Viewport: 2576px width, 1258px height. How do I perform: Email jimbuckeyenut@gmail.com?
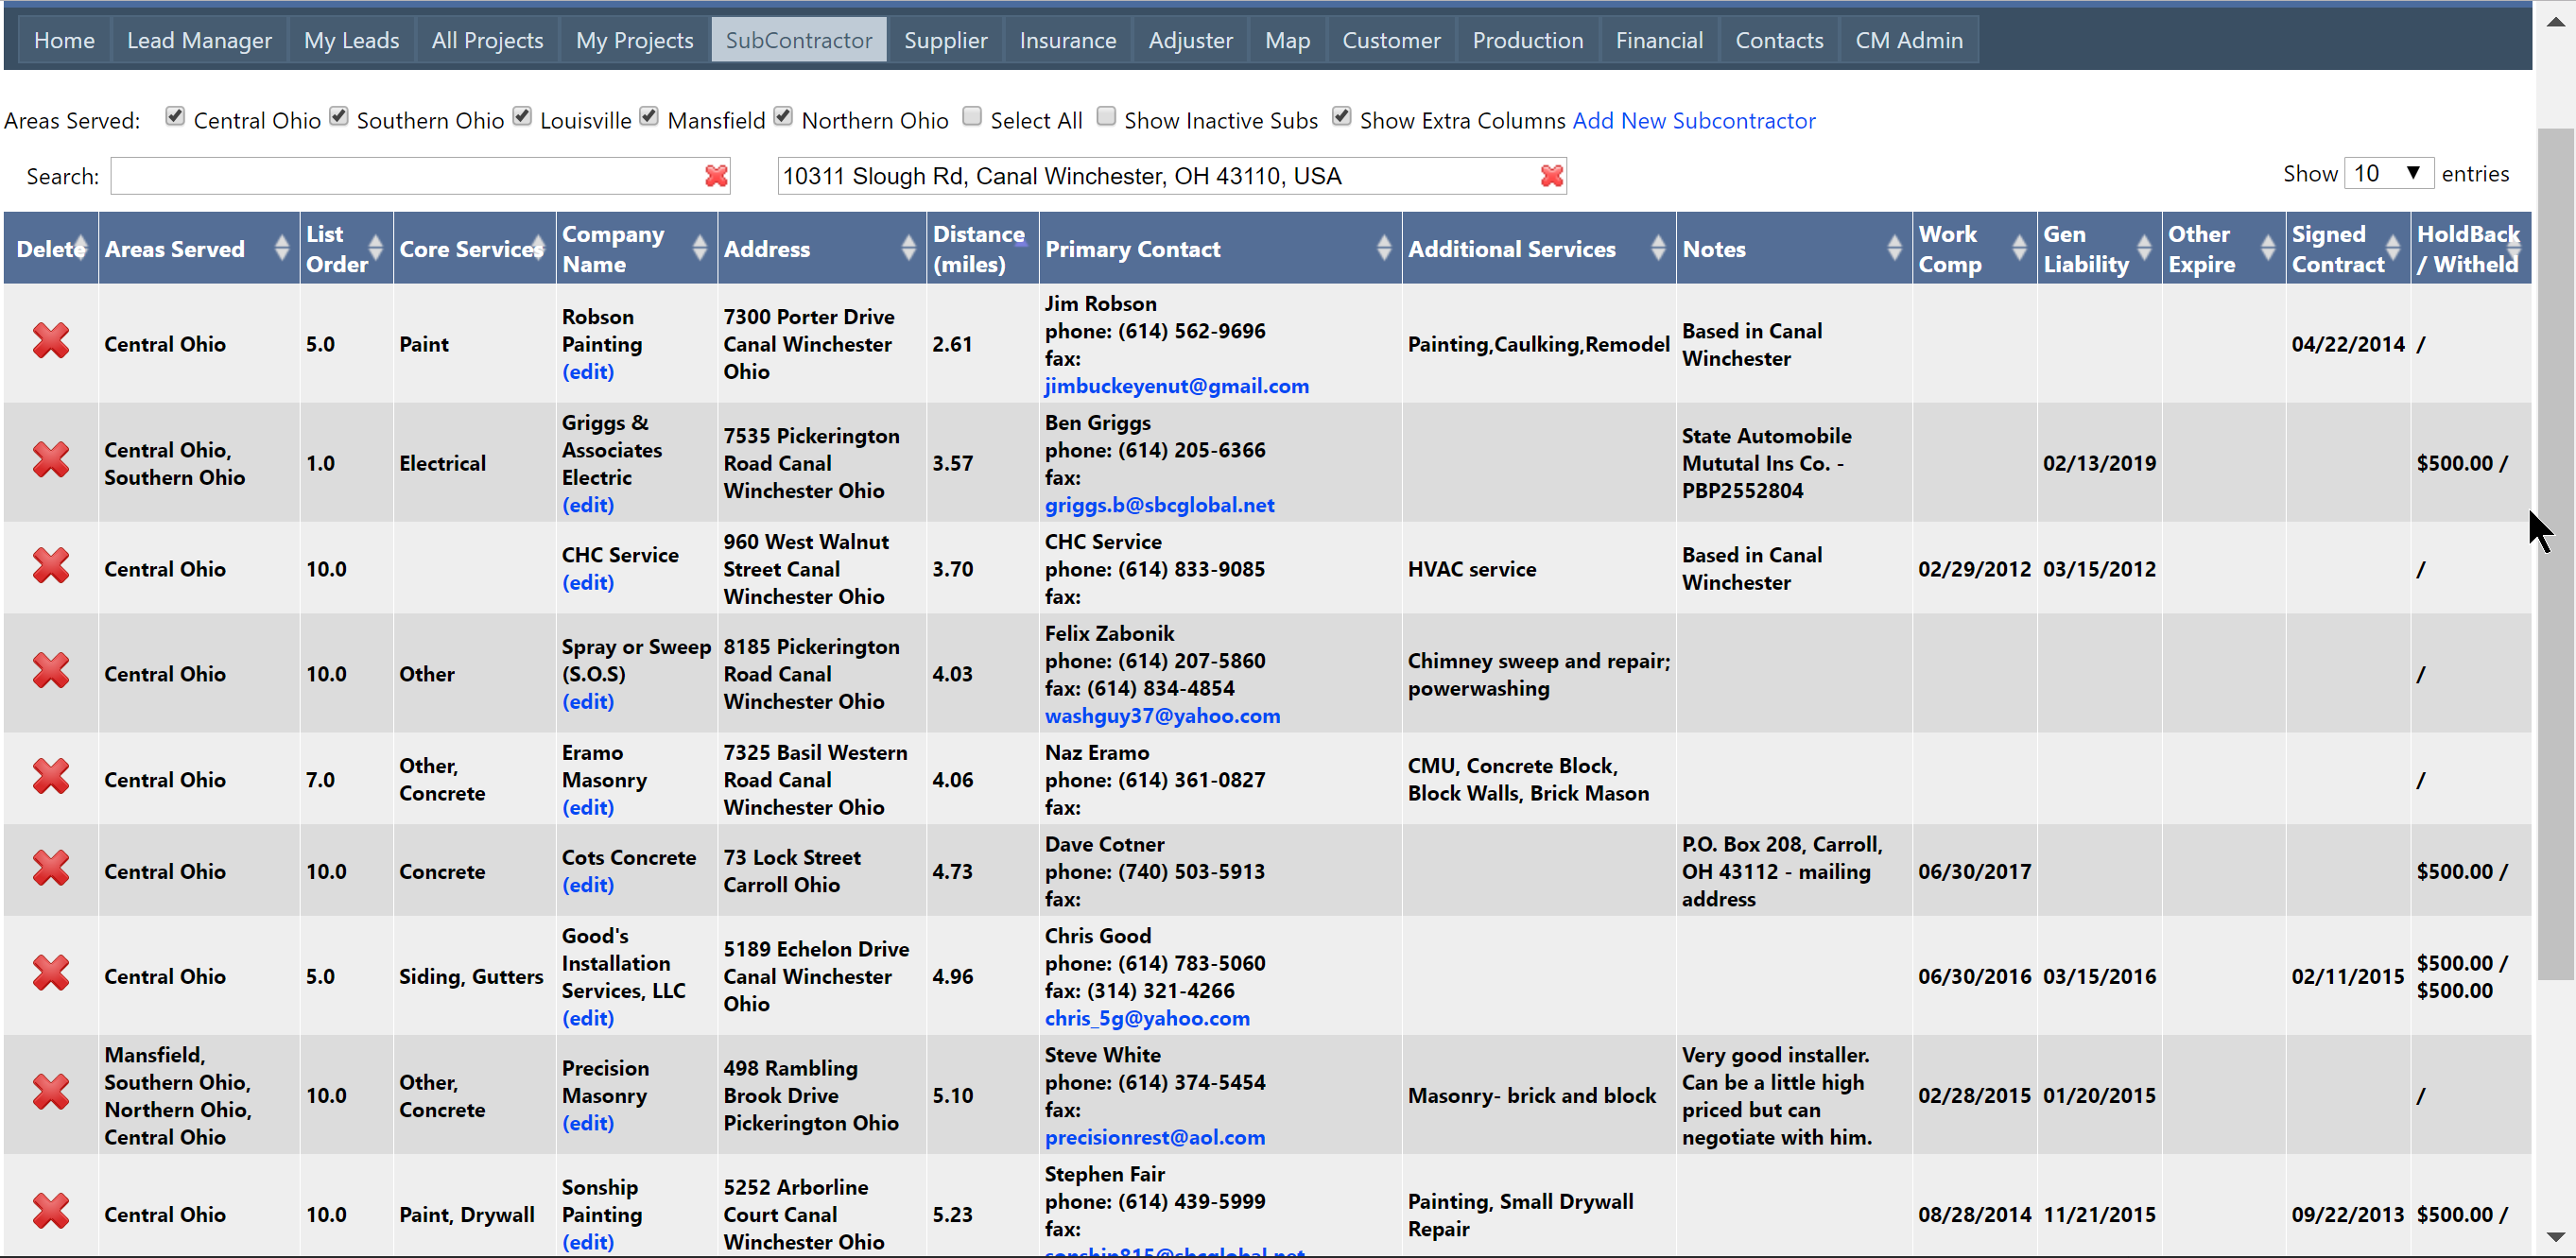(x=1176, y=385)
